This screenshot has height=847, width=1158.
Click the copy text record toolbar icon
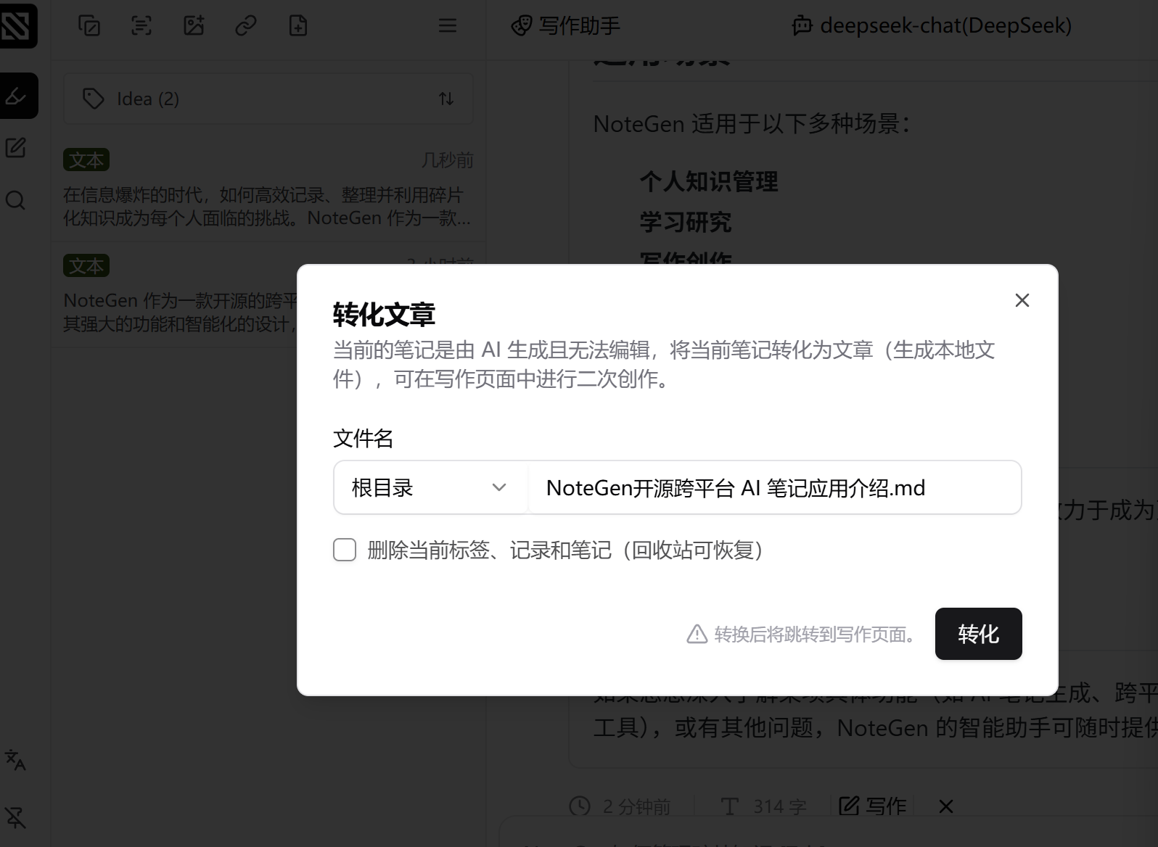tap(89, 26)
